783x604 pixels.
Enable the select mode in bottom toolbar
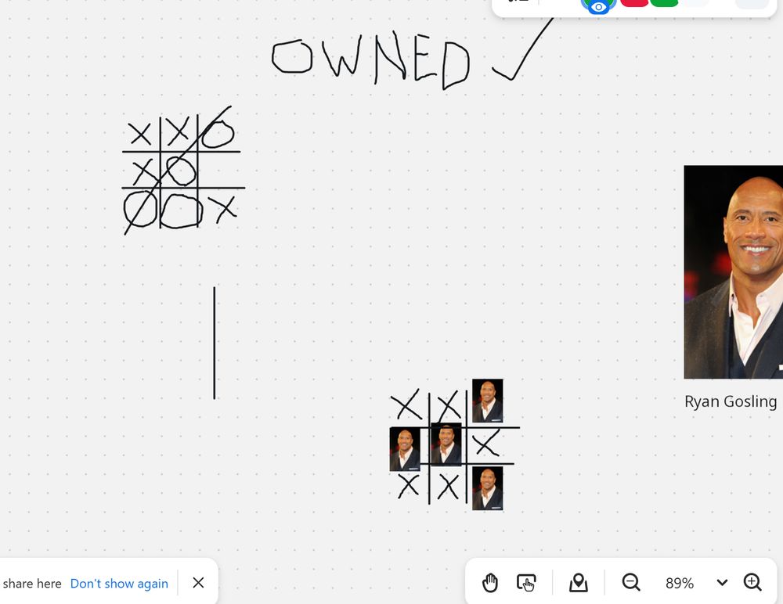pyautogui.click(x=527, y=582)
